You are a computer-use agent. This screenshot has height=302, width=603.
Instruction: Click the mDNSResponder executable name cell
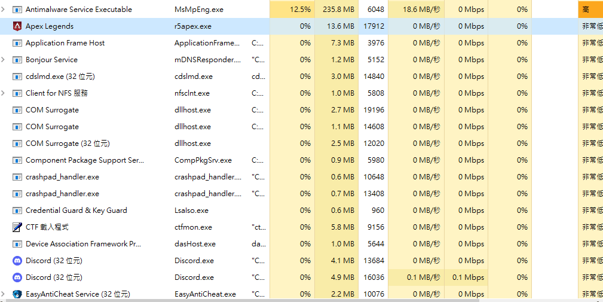(208, 60)
